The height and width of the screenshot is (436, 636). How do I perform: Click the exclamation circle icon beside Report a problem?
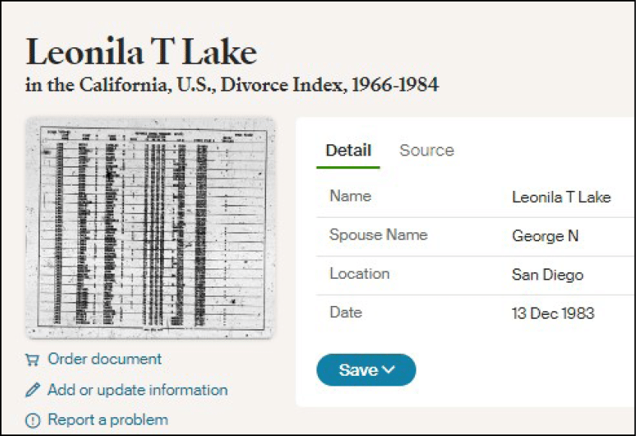(32, 420)
